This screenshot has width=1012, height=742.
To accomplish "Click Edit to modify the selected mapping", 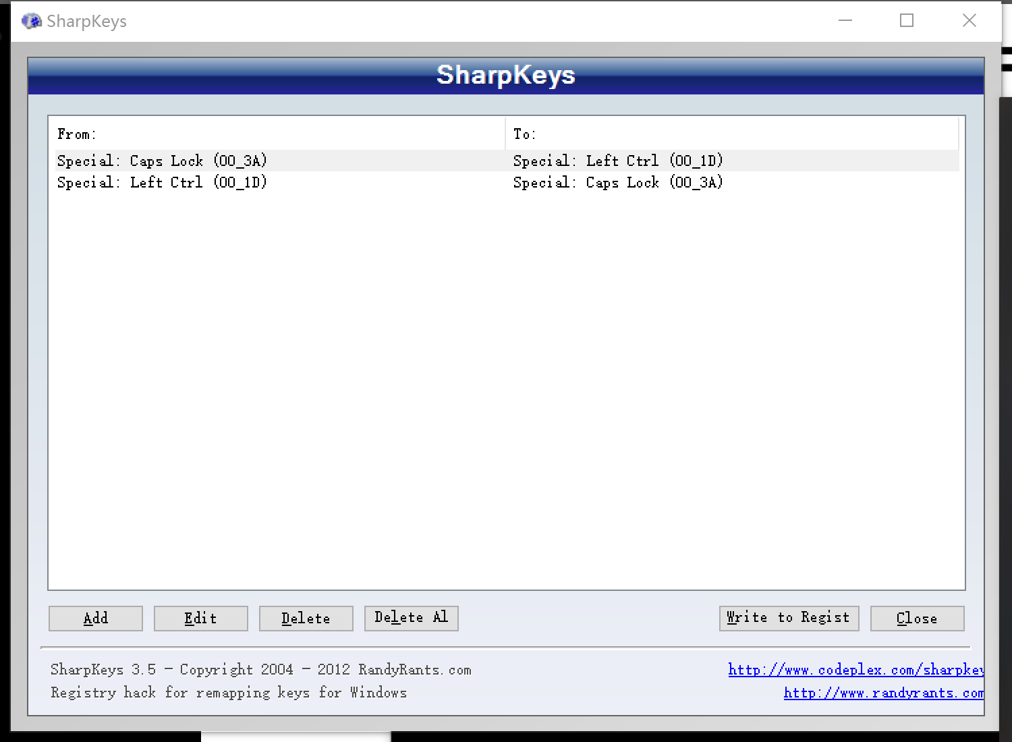I will (200, 618).
